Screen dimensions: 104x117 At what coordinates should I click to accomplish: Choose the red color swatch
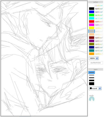pyautogui.click(x=91, y=22)
